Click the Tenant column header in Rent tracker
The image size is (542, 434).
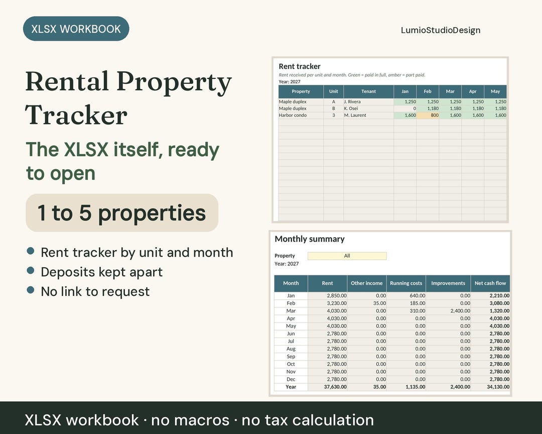click(x=368, y=91)
